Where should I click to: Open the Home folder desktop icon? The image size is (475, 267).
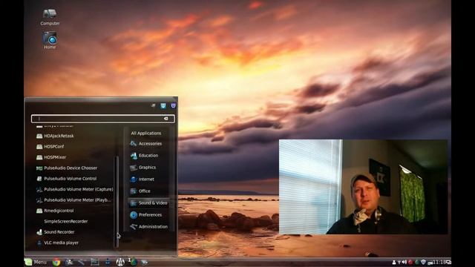(x=50, y=40)
